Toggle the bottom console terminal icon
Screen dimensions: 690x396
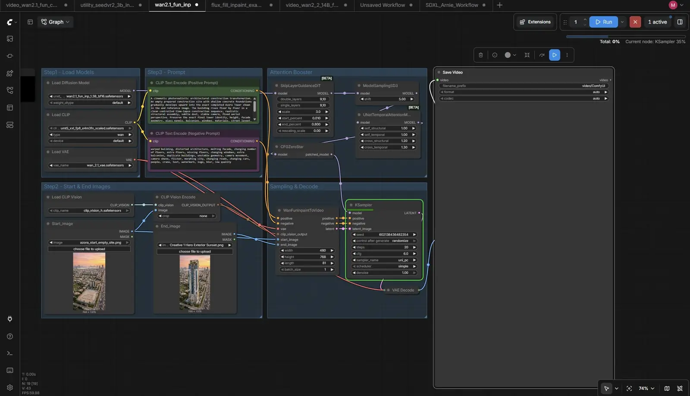pos(10,353)
